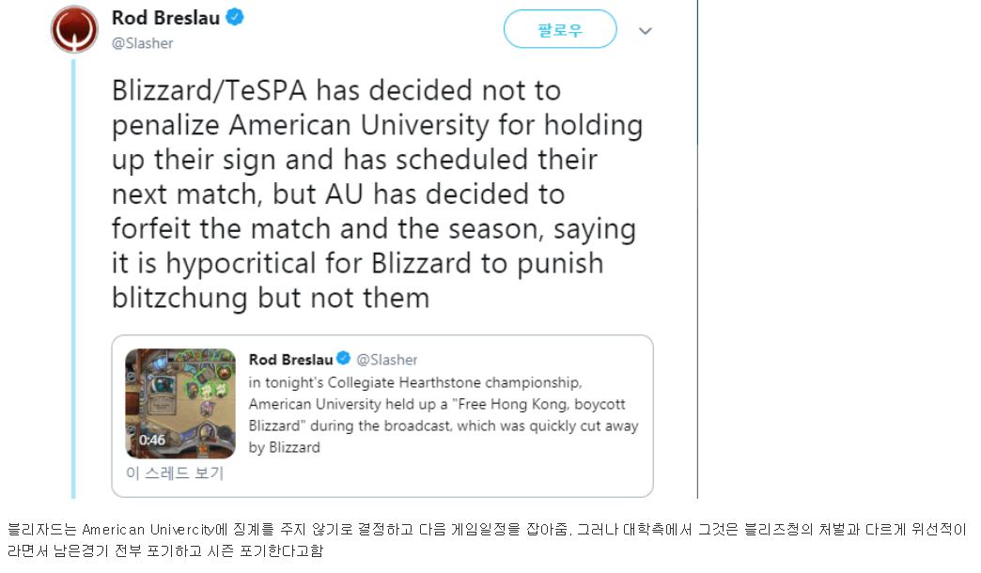Open the 이 스레드 보기 thread link
Screen dimensions: 981x573
pyautogui.click(x=175, y=473)
